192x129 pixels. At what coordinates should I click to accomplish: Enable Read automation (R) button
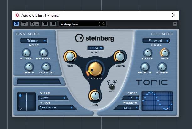pos(32,23)
